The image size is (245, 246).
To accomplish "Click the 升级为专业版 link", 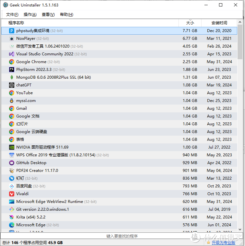I will click(223, 242).
